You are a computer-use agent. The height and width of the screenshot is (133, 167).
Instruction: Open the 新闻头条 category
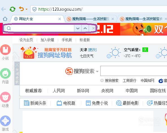point(35,103)
